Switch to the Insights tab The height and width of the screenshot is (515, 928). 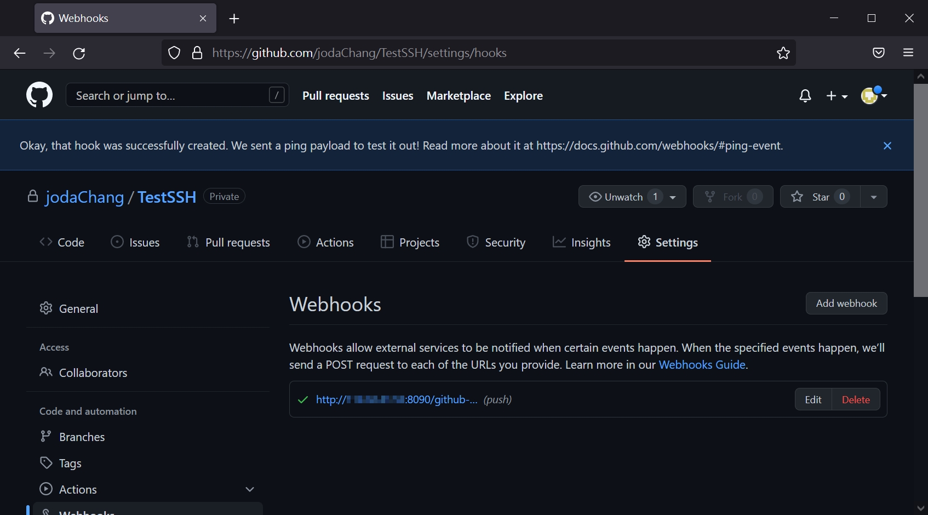581,242
